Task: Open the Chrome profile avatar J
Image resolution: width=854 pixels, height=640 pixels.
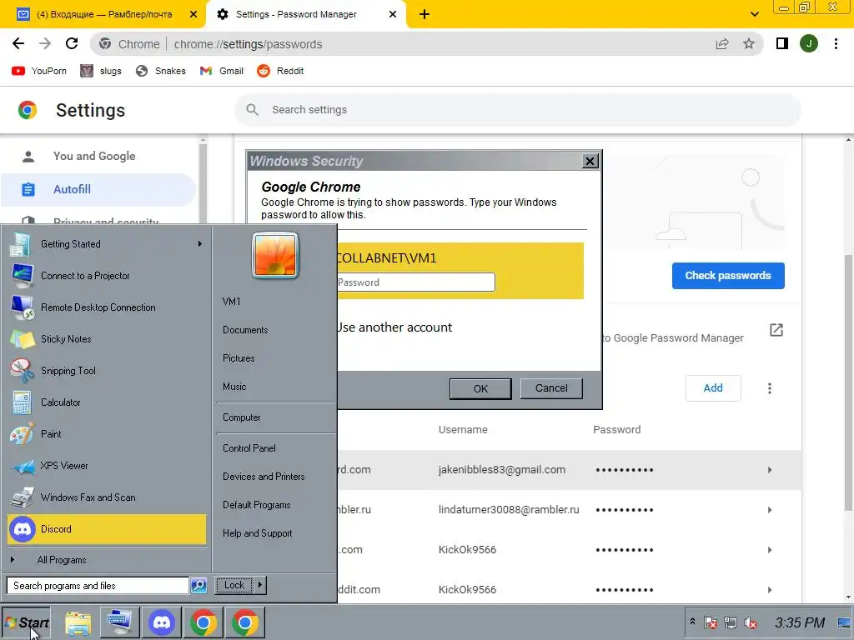Action: [809, 43]
